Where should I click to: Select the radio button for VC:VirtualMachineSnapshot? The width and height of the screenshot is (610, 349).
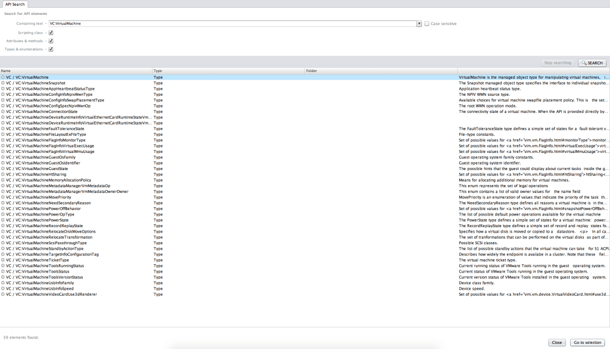coord(4,83)
